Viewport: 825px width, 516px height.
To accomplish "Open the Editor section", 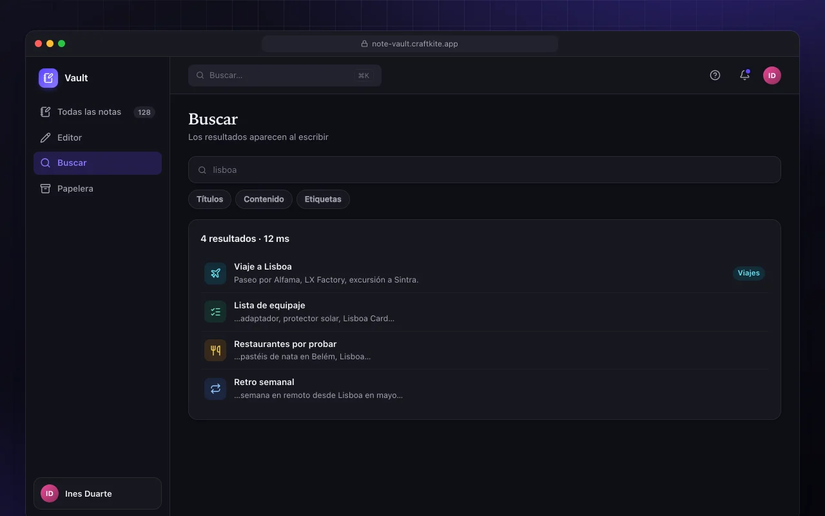I will click(97, 137).
